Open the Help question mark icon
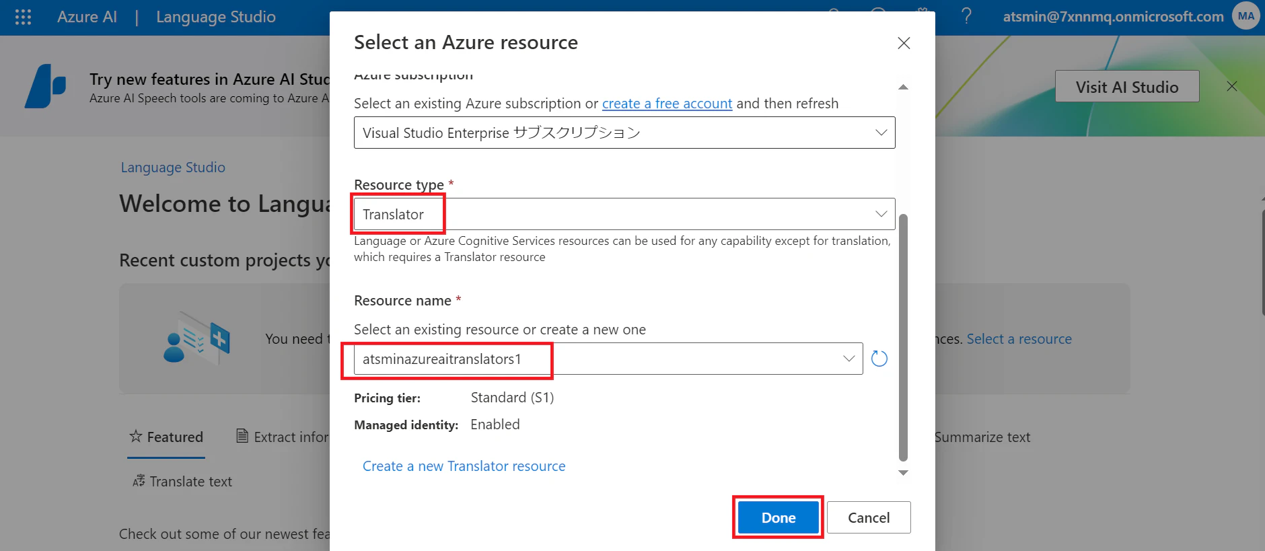Screen dimensions: 1265x551 pyautogui.click(x=966, y=15)
